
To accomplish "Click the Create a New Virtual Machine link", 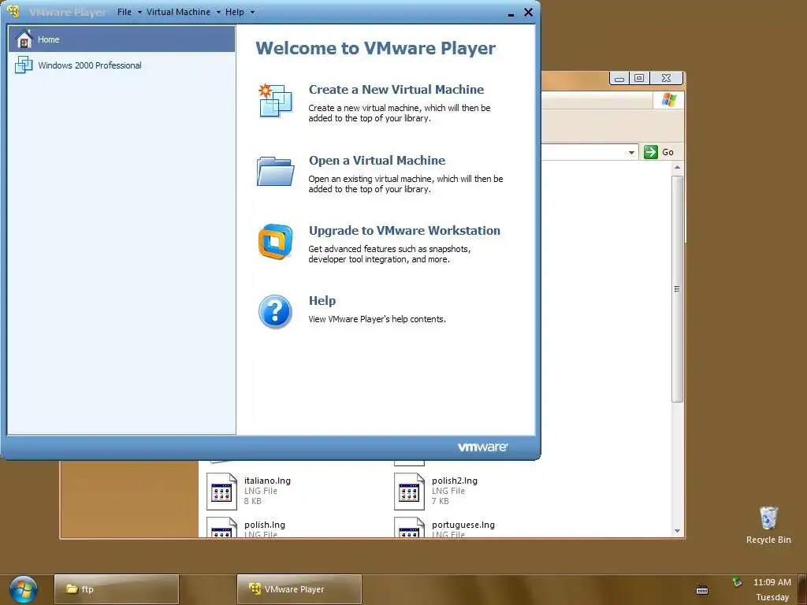I will pyautogui.click(x=396, y=90).
